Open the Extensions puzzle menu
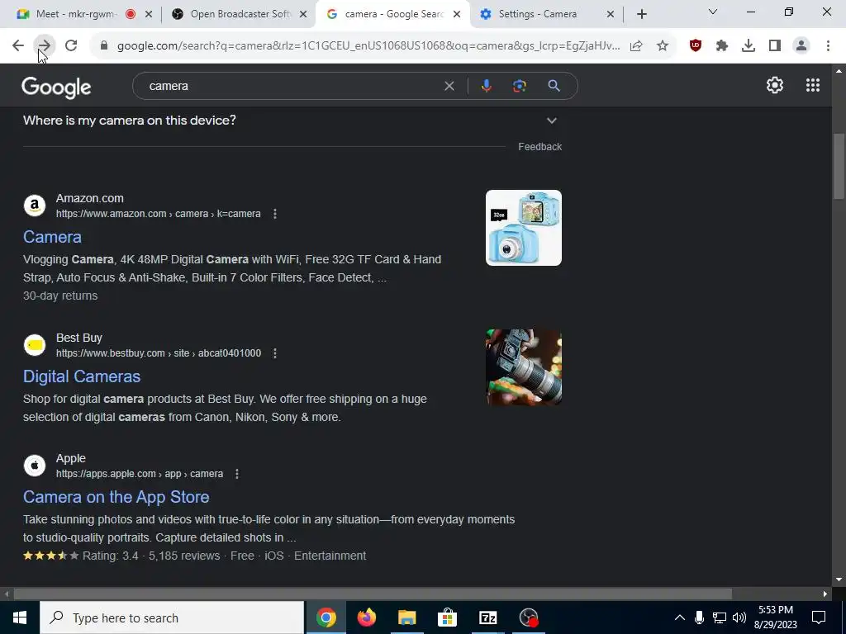The width and height of the screenshot is (846, 634). coord(722,46)
